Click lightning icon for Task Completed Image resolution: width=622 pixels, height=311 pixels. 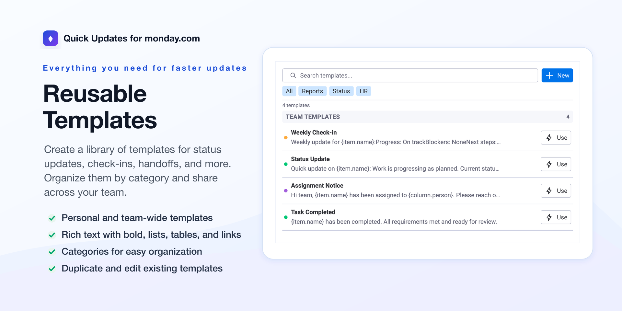point(549,217)
